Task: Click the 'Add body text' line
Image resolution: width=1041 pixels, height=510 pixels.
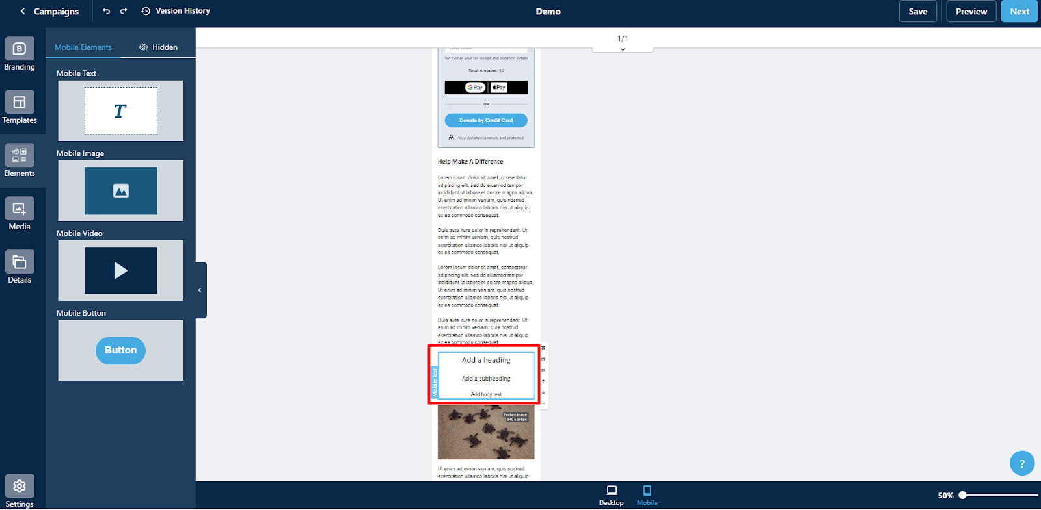Action: pos(486,394)
